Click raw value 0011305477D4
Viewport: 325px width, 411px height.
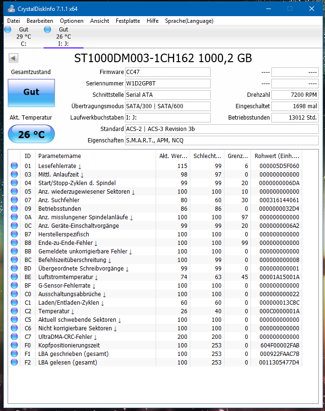tap(279, 363)
